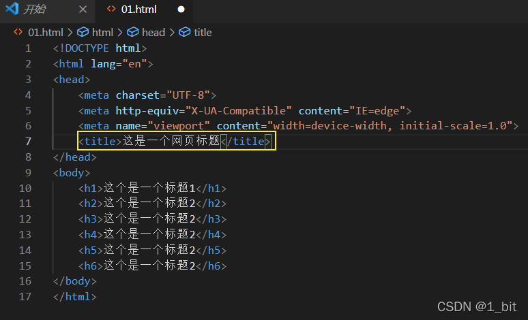Viewport: 528px width, 320px height.
Task: Click the "X-UA-Compatible" attribute value
Action: coord(238,110)
